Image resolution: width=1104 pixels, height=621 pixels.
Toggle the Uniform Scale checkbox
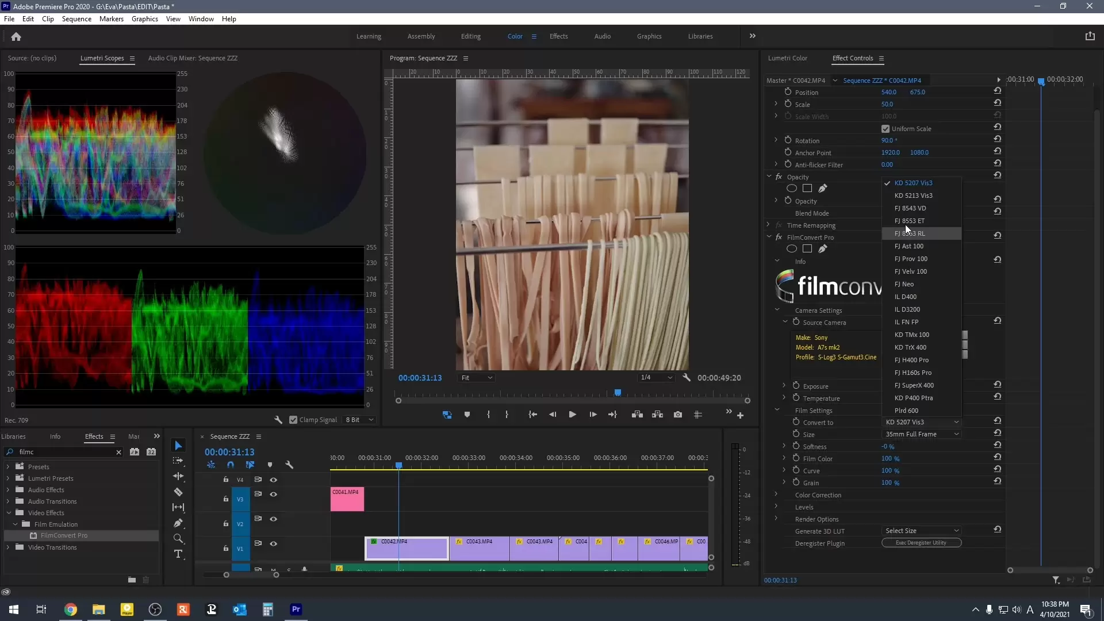point(885,129)
